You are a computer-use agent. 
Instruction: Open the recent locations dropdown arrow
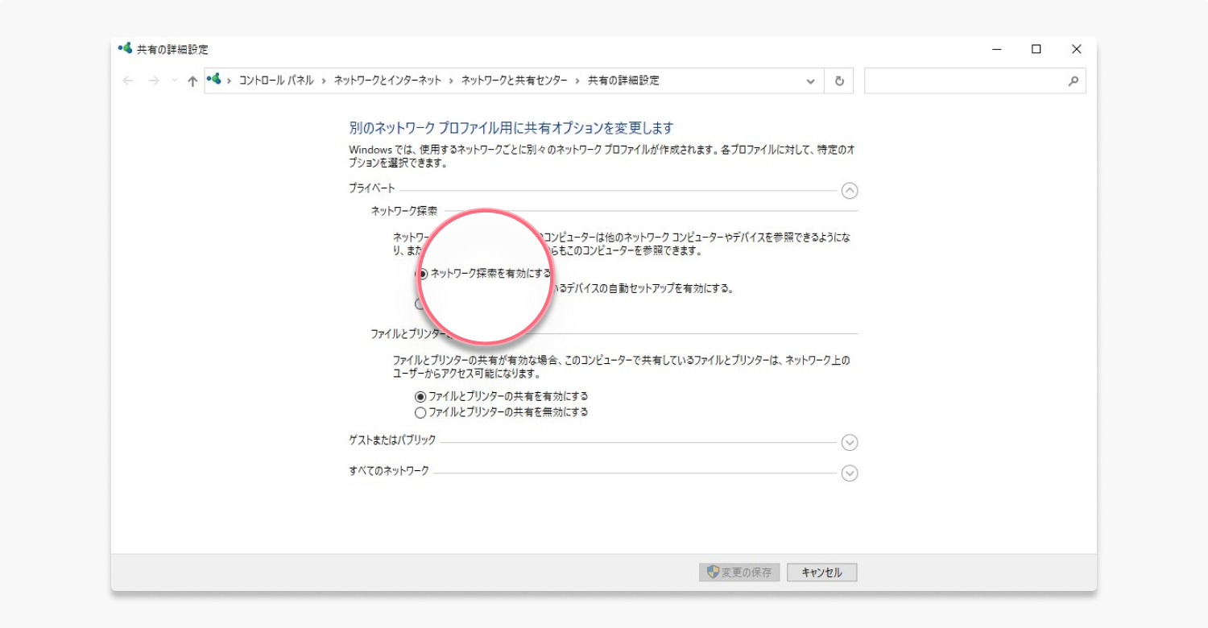[174, 81]
